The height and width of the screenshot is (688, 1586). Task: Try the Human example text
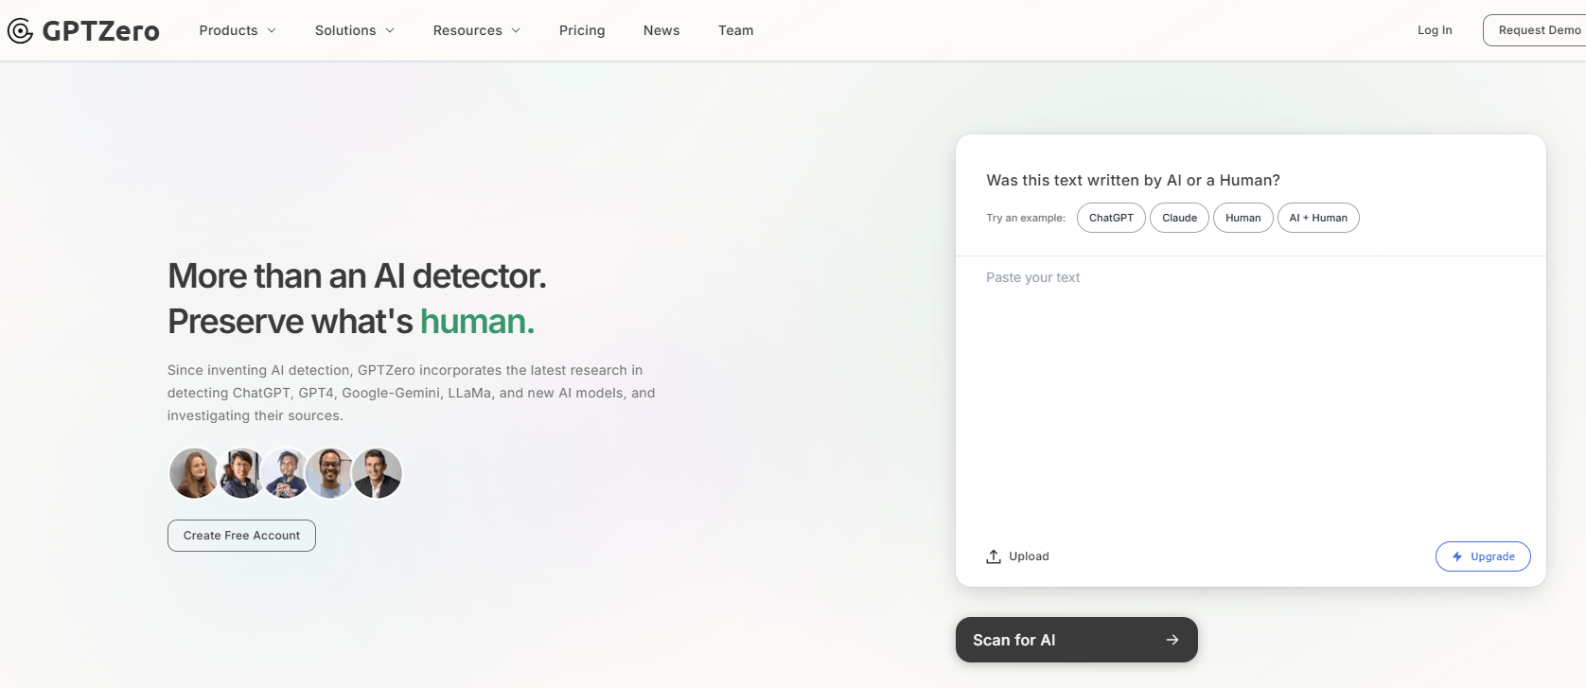point(1242,218)
